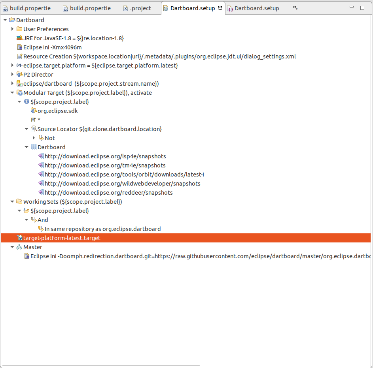Image resolution: width=373 pixels, height=368 pixels.
Task: Close the active Dartboard.setup tab
Action: pyautogui.click(x=220, y=8)
